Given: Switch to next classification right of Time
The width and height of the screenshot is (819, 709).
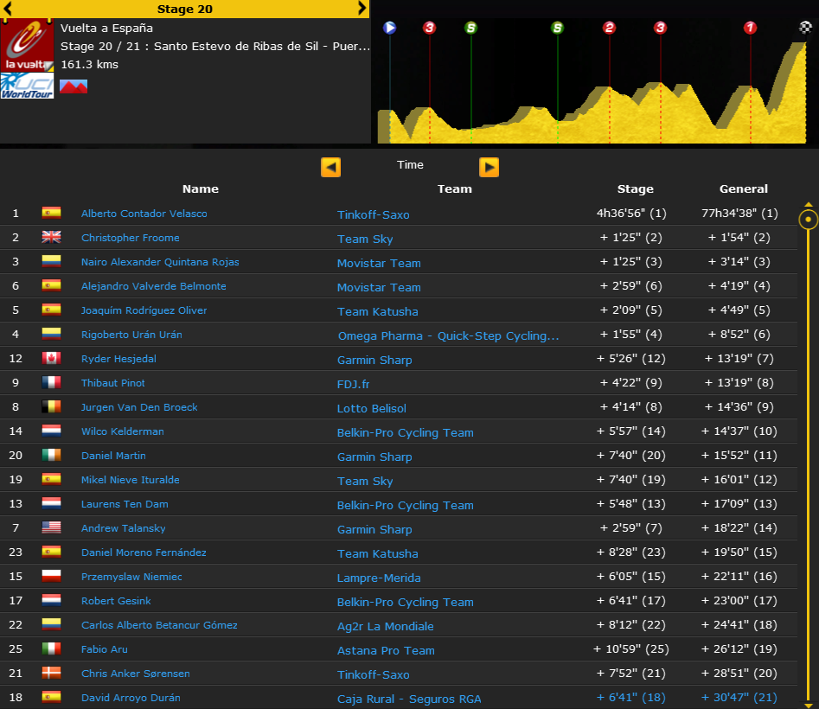Looking at the screenshot, I should [x=489, y=167].
